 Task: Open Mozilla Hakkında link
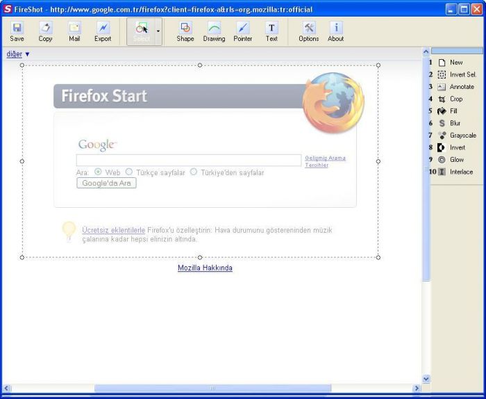[205, 268]
